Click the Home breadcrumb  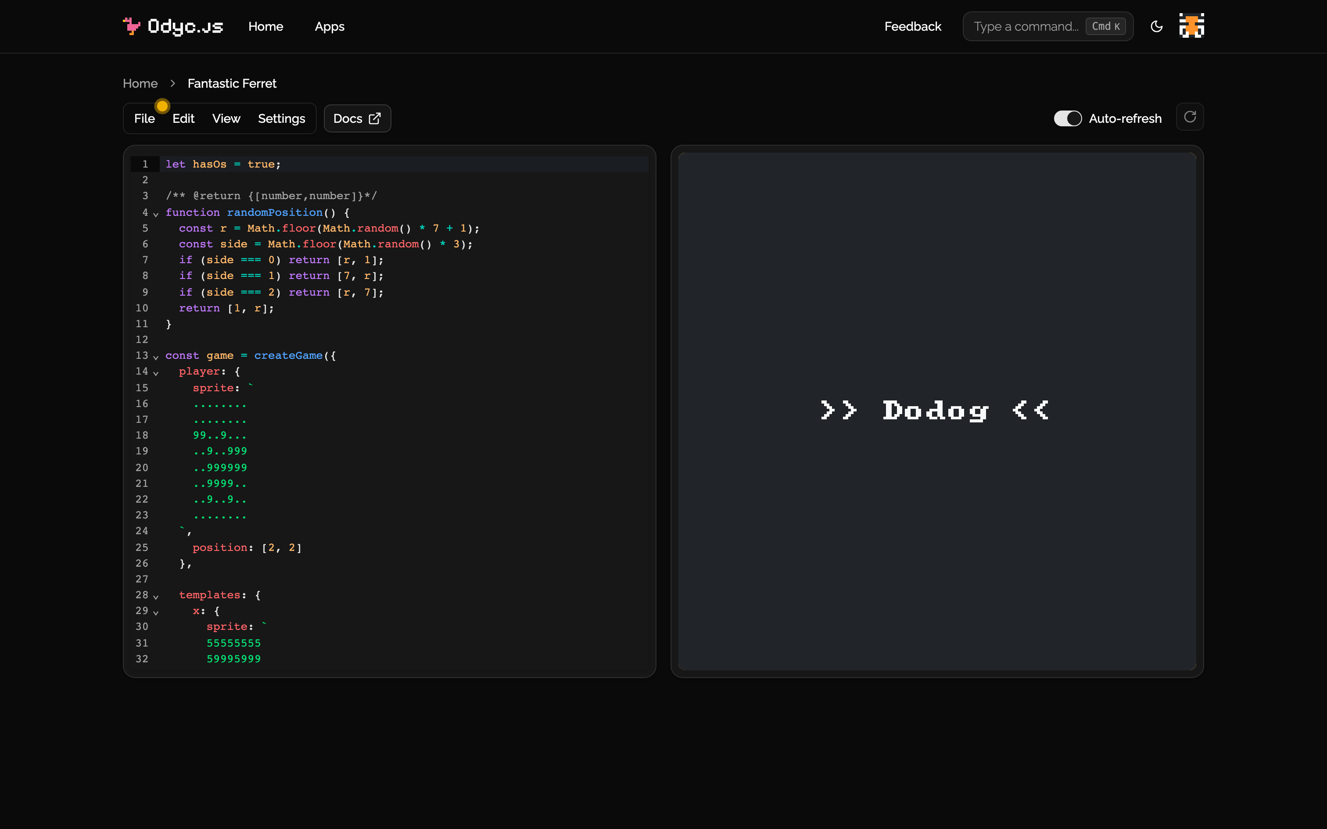pyautogui.click(x=140, y=83)
